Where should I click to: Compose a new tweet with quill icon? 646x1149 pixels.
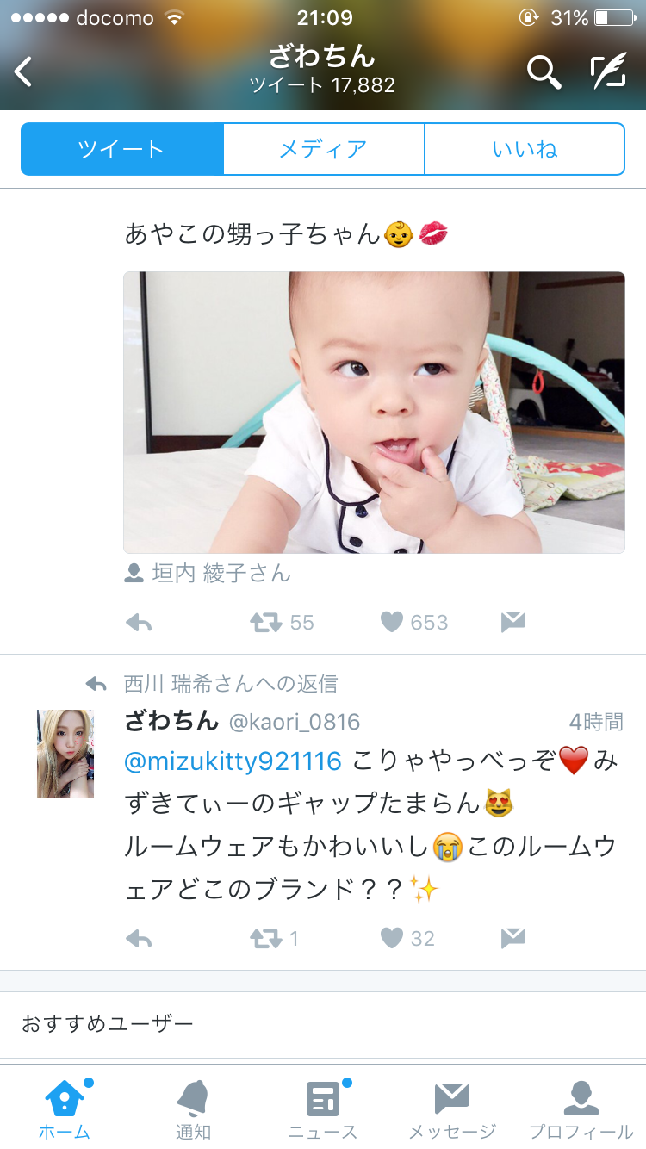(608, 72)
